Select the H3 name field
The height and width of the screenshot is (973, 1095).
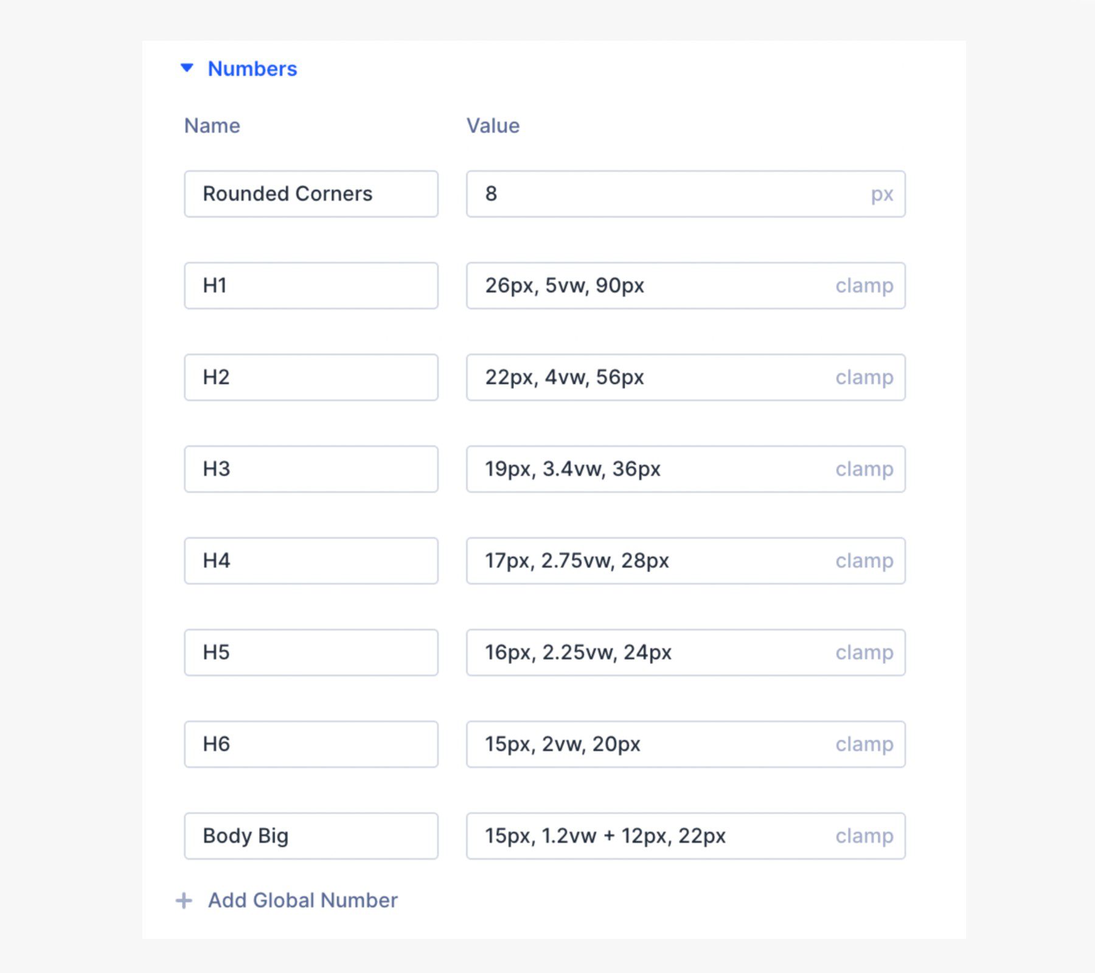point(311,469)
